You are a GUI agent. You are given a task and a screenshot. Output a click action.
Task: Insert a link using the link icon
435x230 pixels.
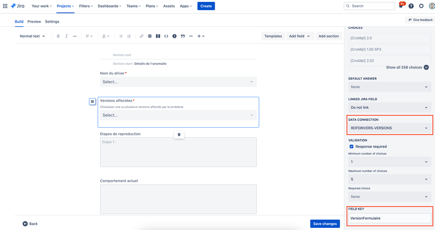142,36
